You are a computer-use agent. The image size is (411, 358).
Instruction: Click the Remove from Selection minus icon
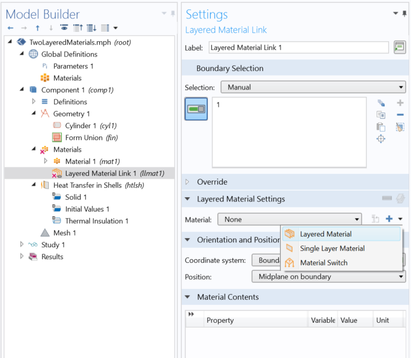click(x=400, y=114)
